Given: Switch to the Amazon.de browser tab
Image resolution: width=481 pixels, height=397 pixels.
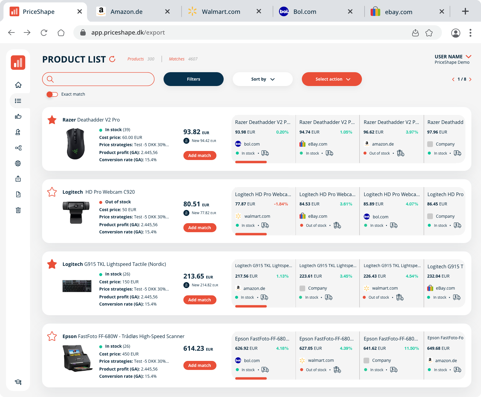Looking at the screenshot, I should click(x=134, y=12).
